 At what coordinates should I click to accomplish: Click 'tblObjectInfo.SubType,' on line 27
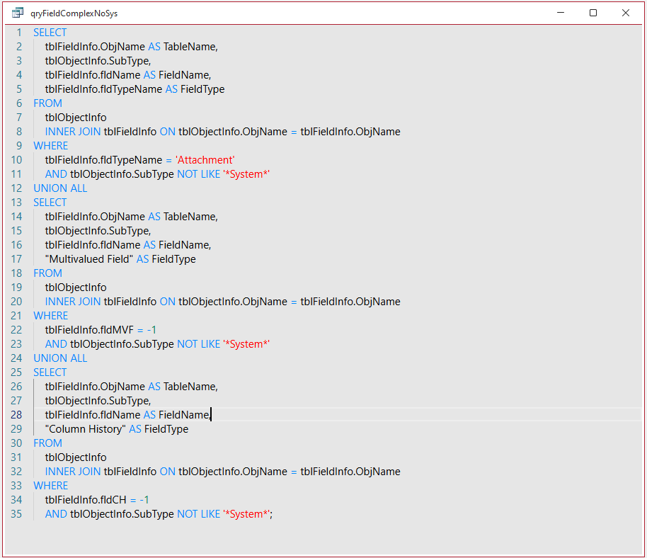(x=98, y=401)
